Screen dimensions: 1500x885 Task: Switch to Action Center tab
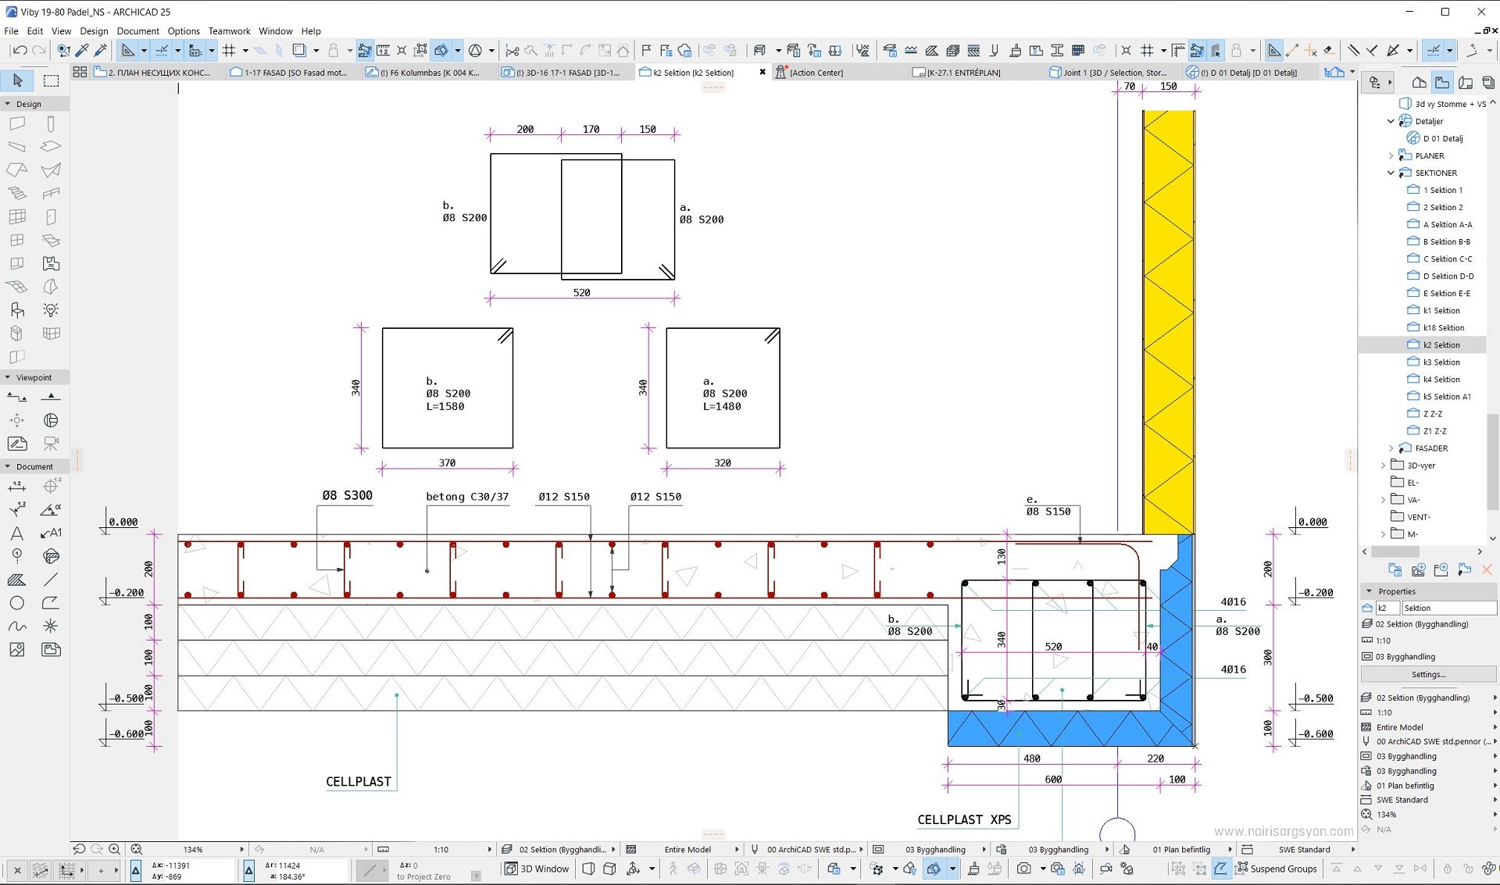pyautogui.click(x=816, y=72)
